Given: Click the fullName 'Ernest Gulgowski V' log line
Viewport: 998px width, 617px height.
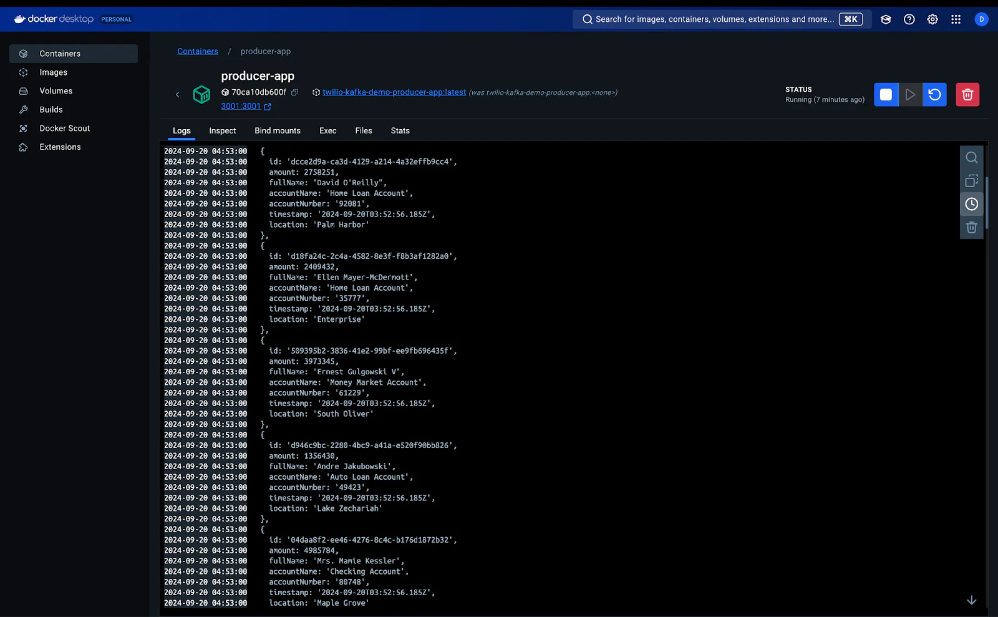Looking at the screenshot, I should tap(336, 372).
